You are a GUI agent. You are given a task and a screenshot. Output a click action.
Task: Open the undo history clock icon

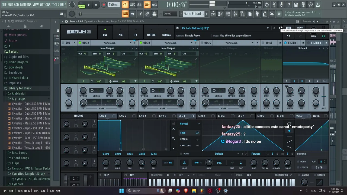[x=267, y=5]
